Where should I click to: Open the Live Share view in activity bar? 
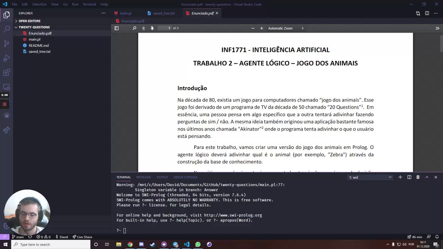pos(7,130)
